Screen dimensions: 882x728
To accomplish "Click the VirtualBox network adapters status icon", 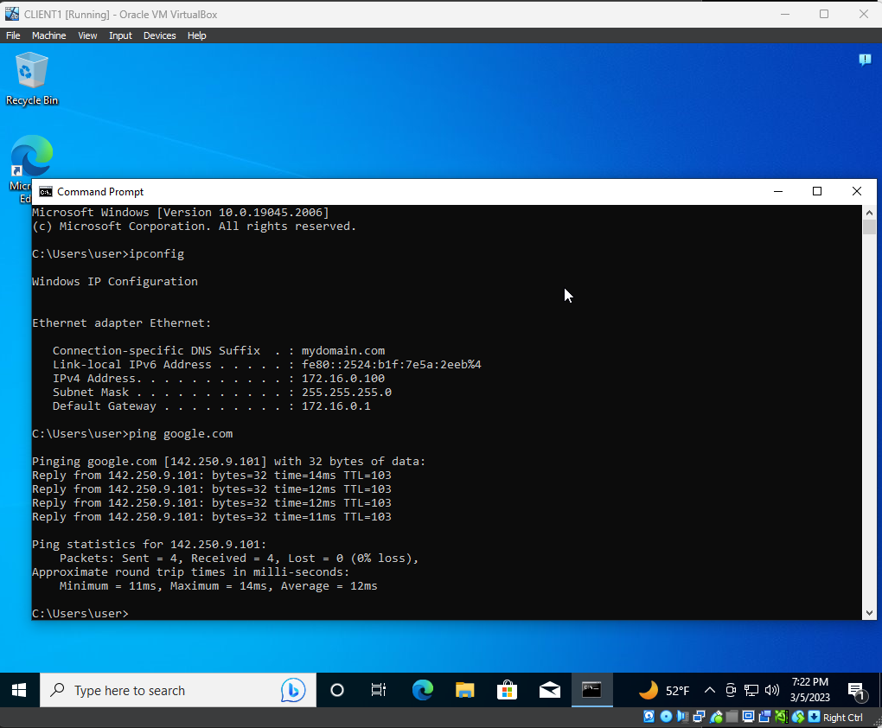I will pyautogui.click(x=697, y=717).
